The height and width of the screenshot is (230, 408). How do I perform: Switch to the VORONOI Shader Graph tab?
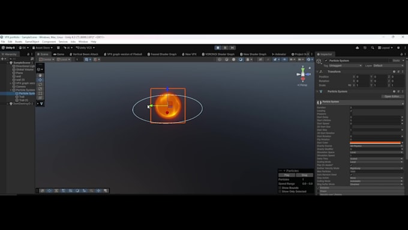(218, 54)
